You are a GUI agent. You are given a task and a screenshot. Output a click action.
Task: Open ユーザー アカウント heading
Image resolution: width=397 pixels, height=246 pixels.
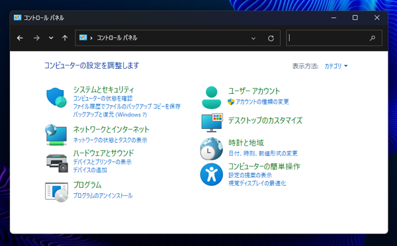point(254,91)
